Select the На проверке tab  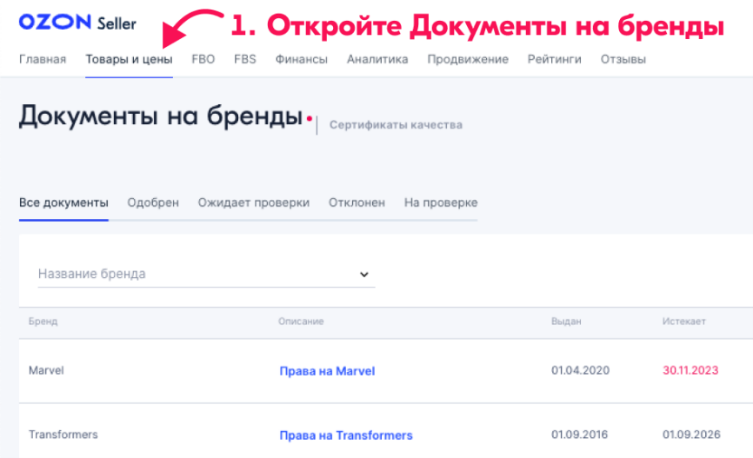(x=441, y=202)
